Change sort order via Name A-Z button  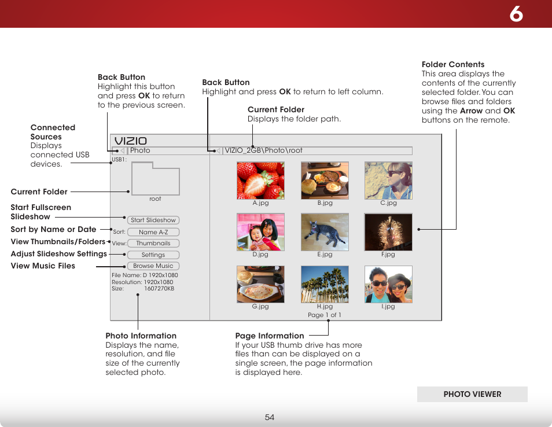point(153,232)
